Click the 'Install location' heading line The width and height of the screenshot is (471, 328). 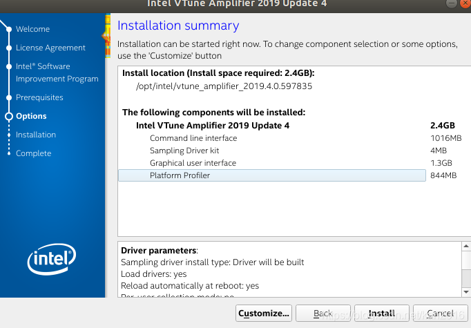pyautogui.click(x=218, y=73)
